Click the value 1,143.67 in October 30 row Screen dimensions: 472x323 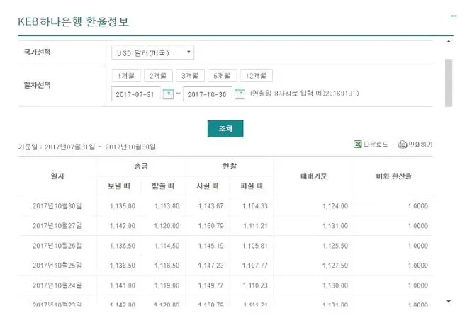coord(210,206)
